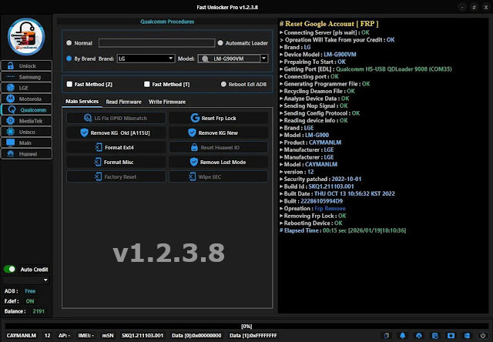493x342 pixels.
Task: Click the Qualcomm HS-USB QDLoader 9008 port text
Action: 394,69
